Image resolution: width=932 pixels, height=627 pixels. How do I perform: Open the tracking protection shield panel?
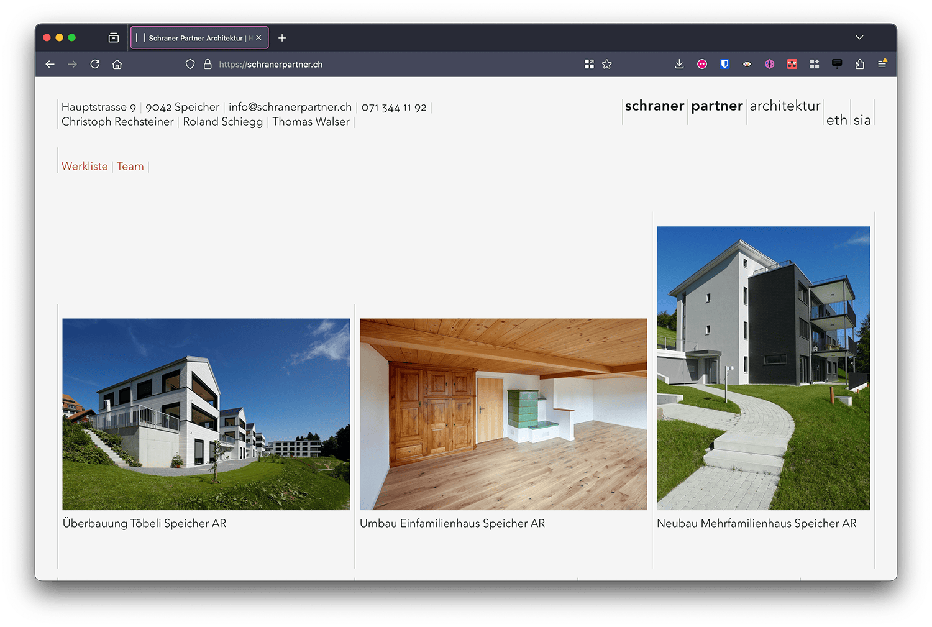pos(190,64)
